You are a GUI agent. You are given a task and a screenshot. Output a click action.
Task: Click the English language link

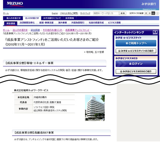pyautogui.click(x=55, y=13)
